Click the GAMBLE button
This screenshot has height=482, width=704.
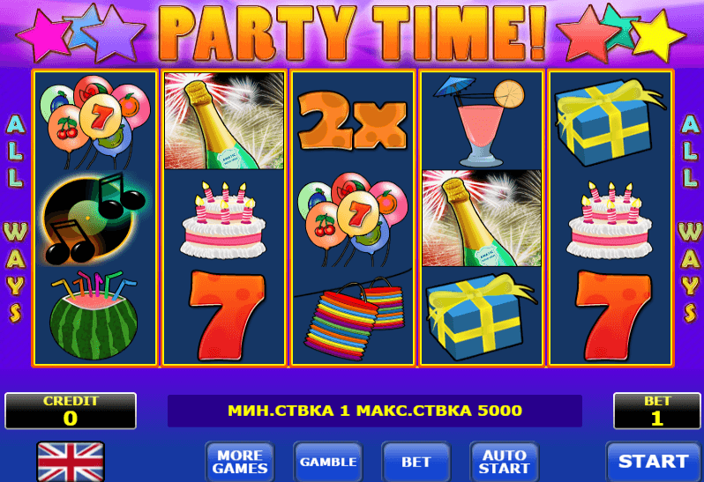(x=328, y=462)
